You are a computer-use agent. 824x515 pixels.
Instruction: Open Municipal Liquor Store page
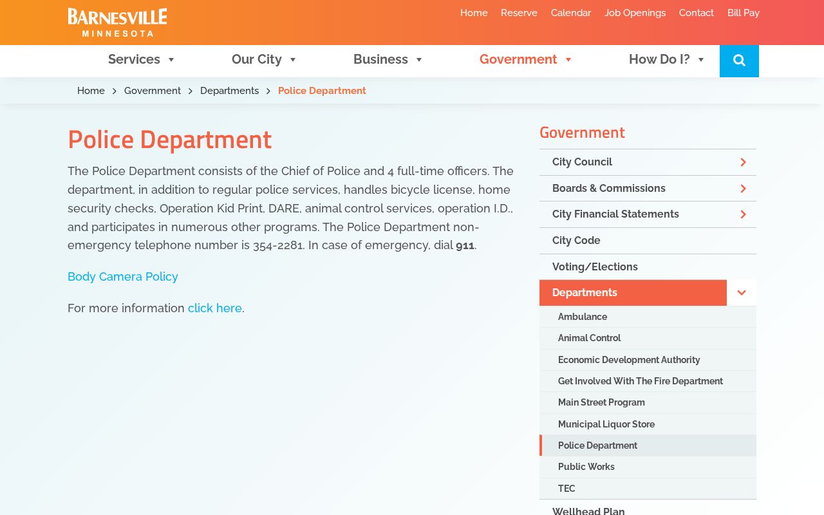pos(648,424)
